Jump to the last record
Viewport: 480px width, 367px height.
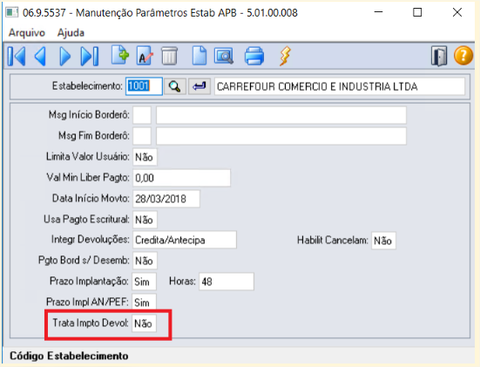(x=90, y=56)
